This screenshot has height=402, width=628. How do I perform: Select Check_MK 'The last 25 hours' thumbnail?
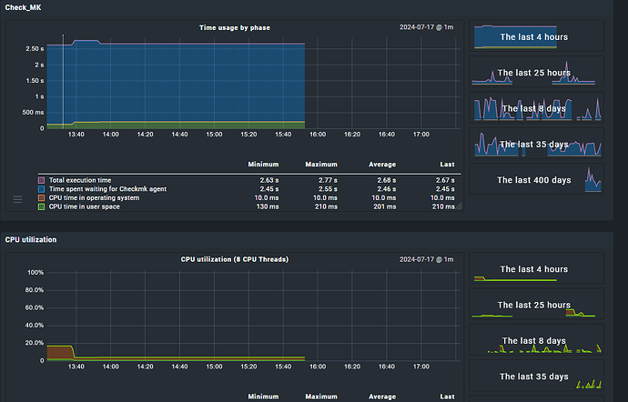point(532,73)
